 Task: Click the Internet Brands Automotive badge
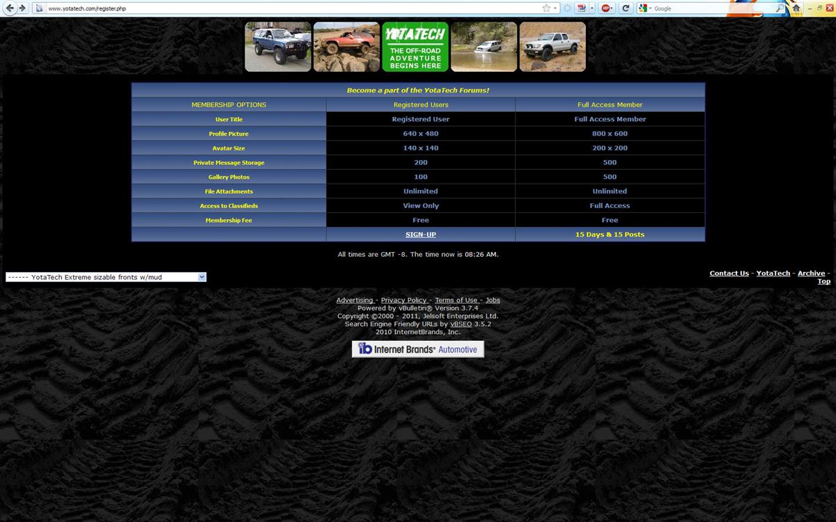click(x=418, y=349)
